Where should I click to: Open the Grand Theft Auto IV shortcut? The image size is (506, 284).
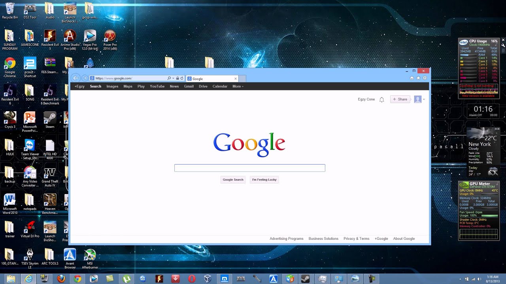[50, 177]
